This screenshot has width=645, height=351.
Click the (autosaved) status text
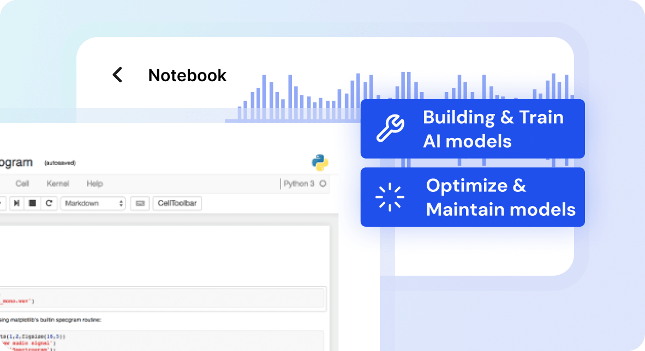(x=60, y=163)
